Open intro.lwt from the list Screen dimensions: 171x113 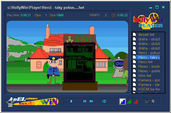coord(145,75)
